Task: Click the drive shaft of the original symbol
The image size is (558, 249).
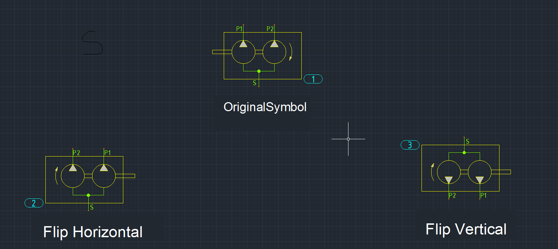Action: 222,52
